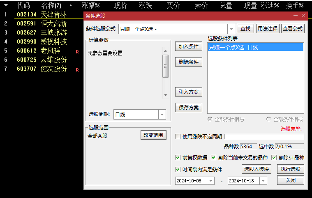This screenshot has height=198, width=312.
Task: Select stock row 002627 三峡旅游
Action: click(42, 32)
